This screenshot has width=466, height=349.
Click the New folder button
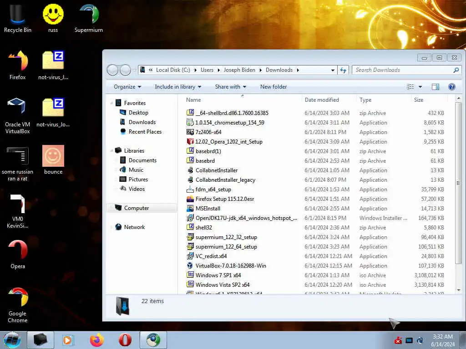(x=274, y=87)
